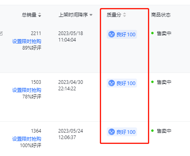Image resolution: width=190 pixels, height=156 pixels.
Task: Click smiley face icon in first 良好 100 badge
Action: [x=112, y=34]
